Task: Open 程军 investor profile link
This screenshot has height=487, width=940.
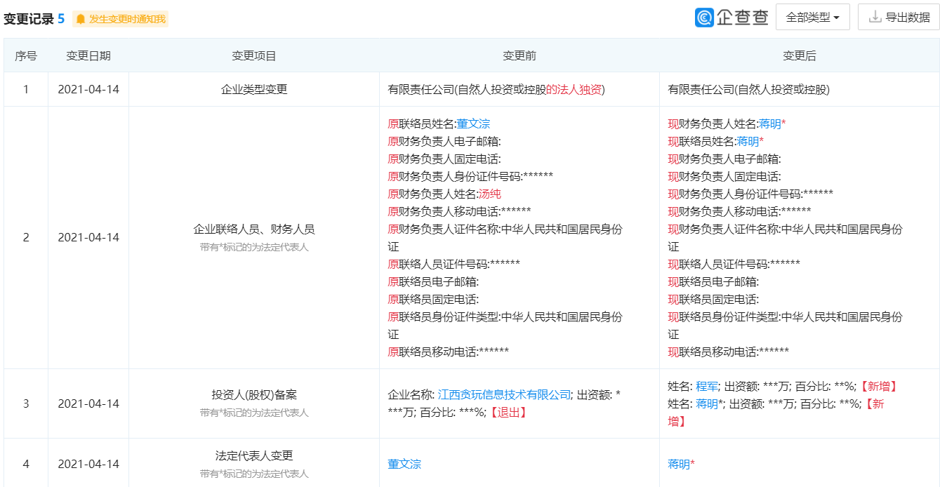Action: pos(707,386)
